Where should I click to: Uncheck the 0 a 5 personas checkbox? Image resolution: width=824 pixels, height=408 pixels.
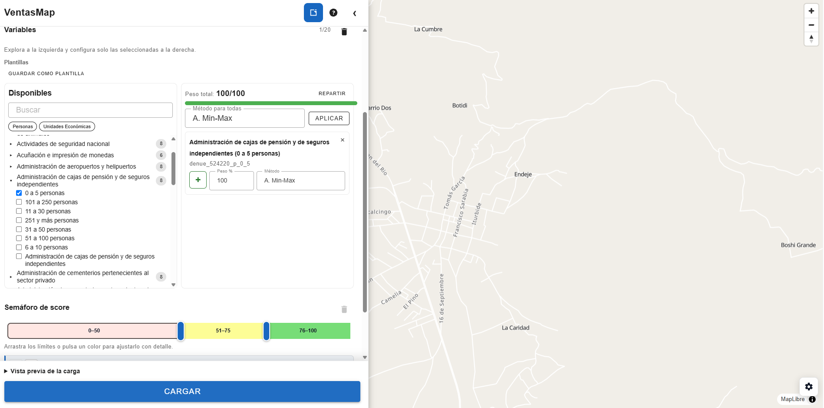19,193
